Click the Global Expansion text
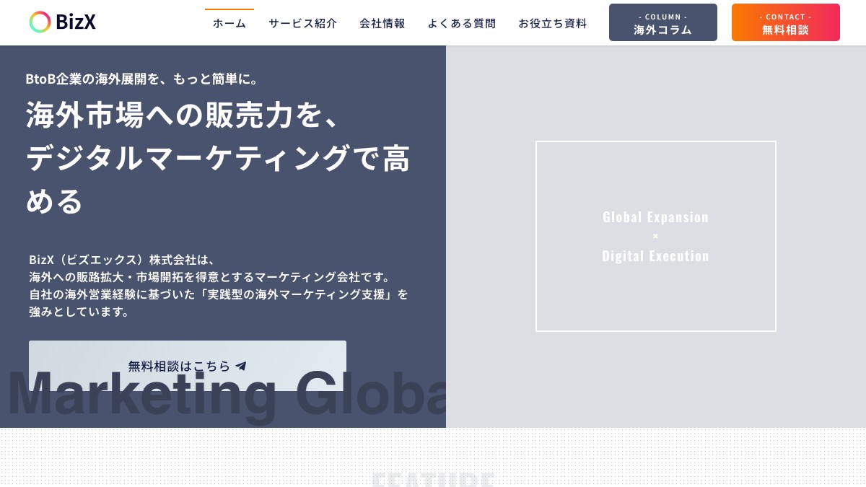 [656, 217]
